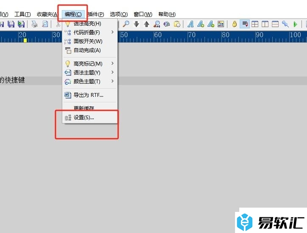Screen dimensions: 307x233
Task: Select 语法高亮(H) menu entry
Action: click(90, 24)
